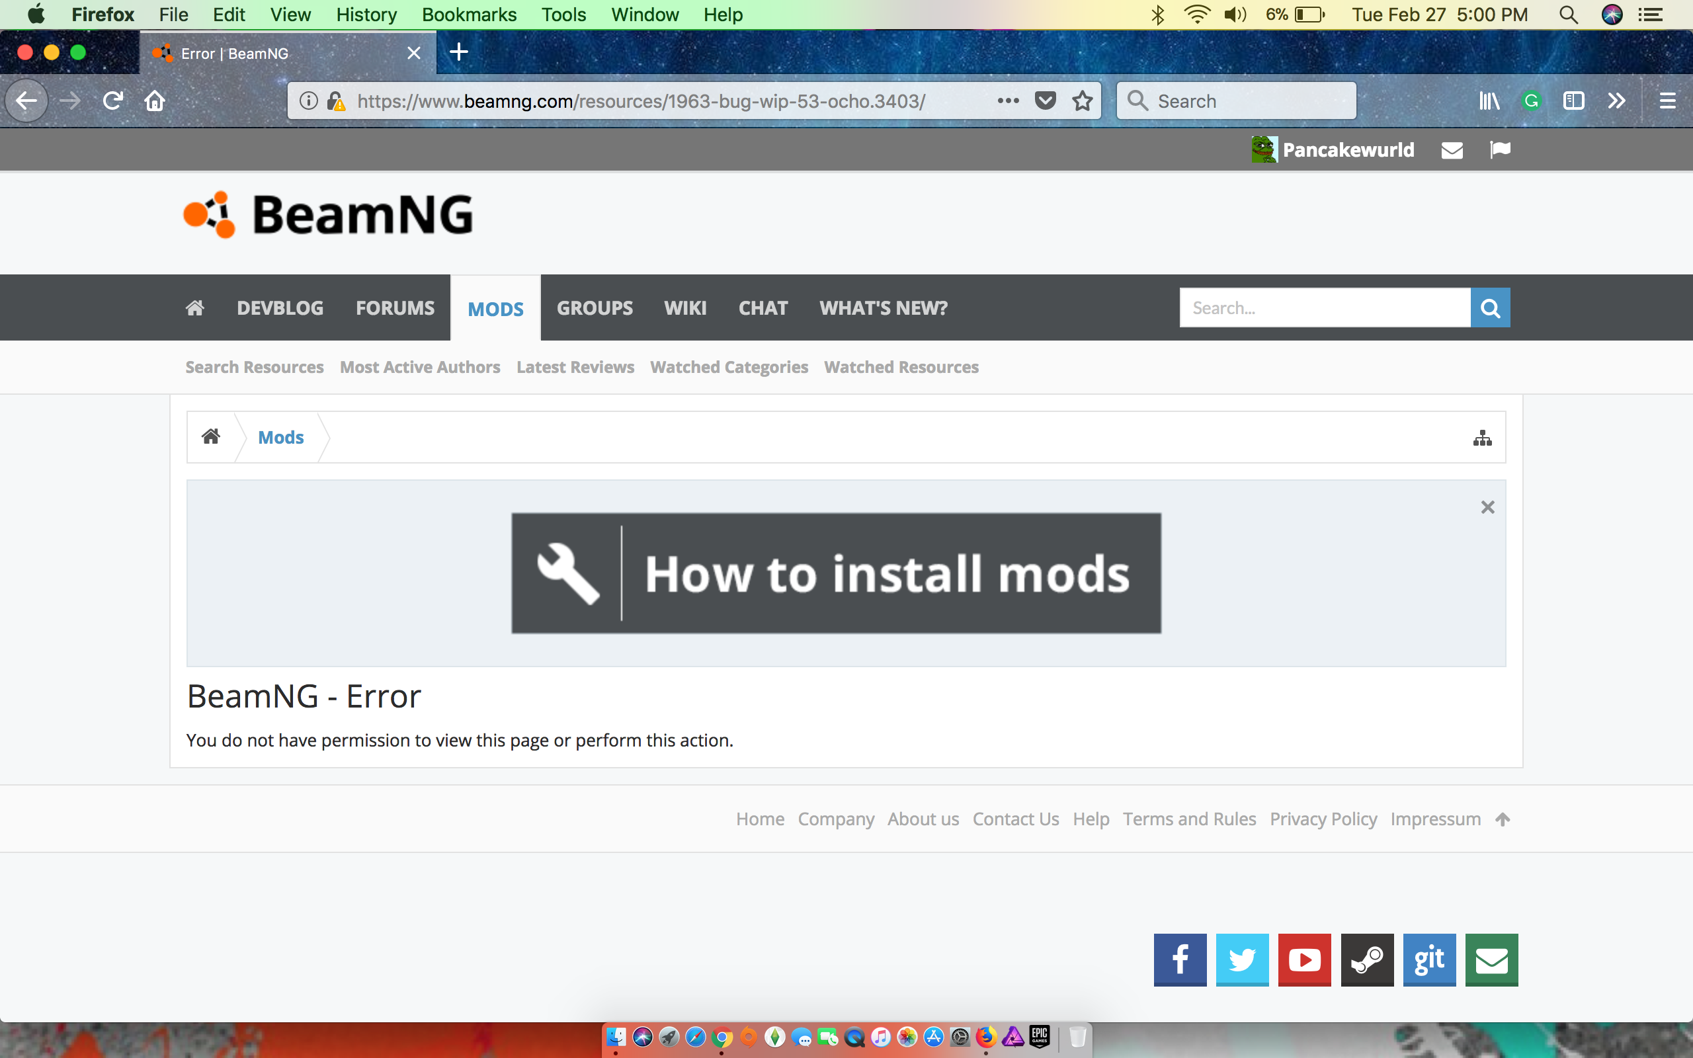
Task: Open footer Company link
Action: click(x=836, y=819)
